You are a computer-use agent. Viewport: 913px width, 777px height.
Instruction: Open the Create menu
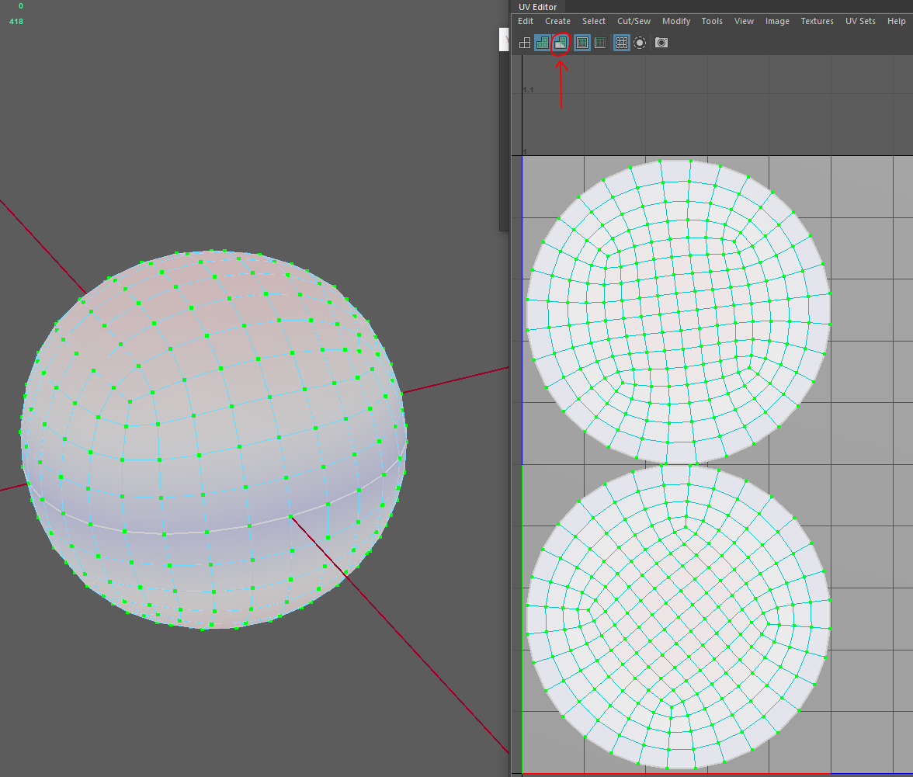pyautogui.click(x=557, y=22)
